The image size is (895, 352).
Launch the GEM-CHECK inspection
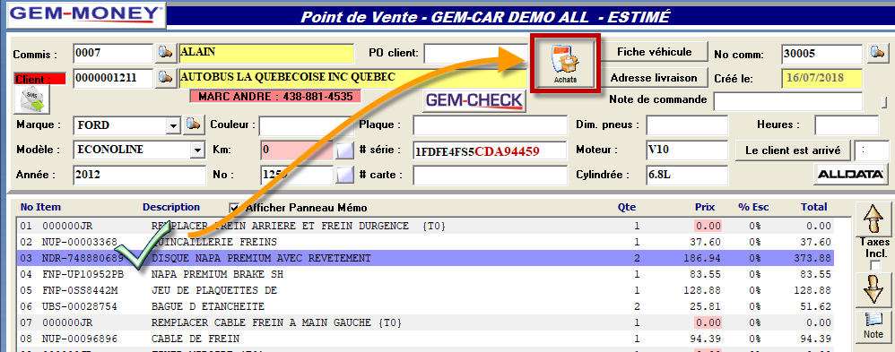pos(474,101)
